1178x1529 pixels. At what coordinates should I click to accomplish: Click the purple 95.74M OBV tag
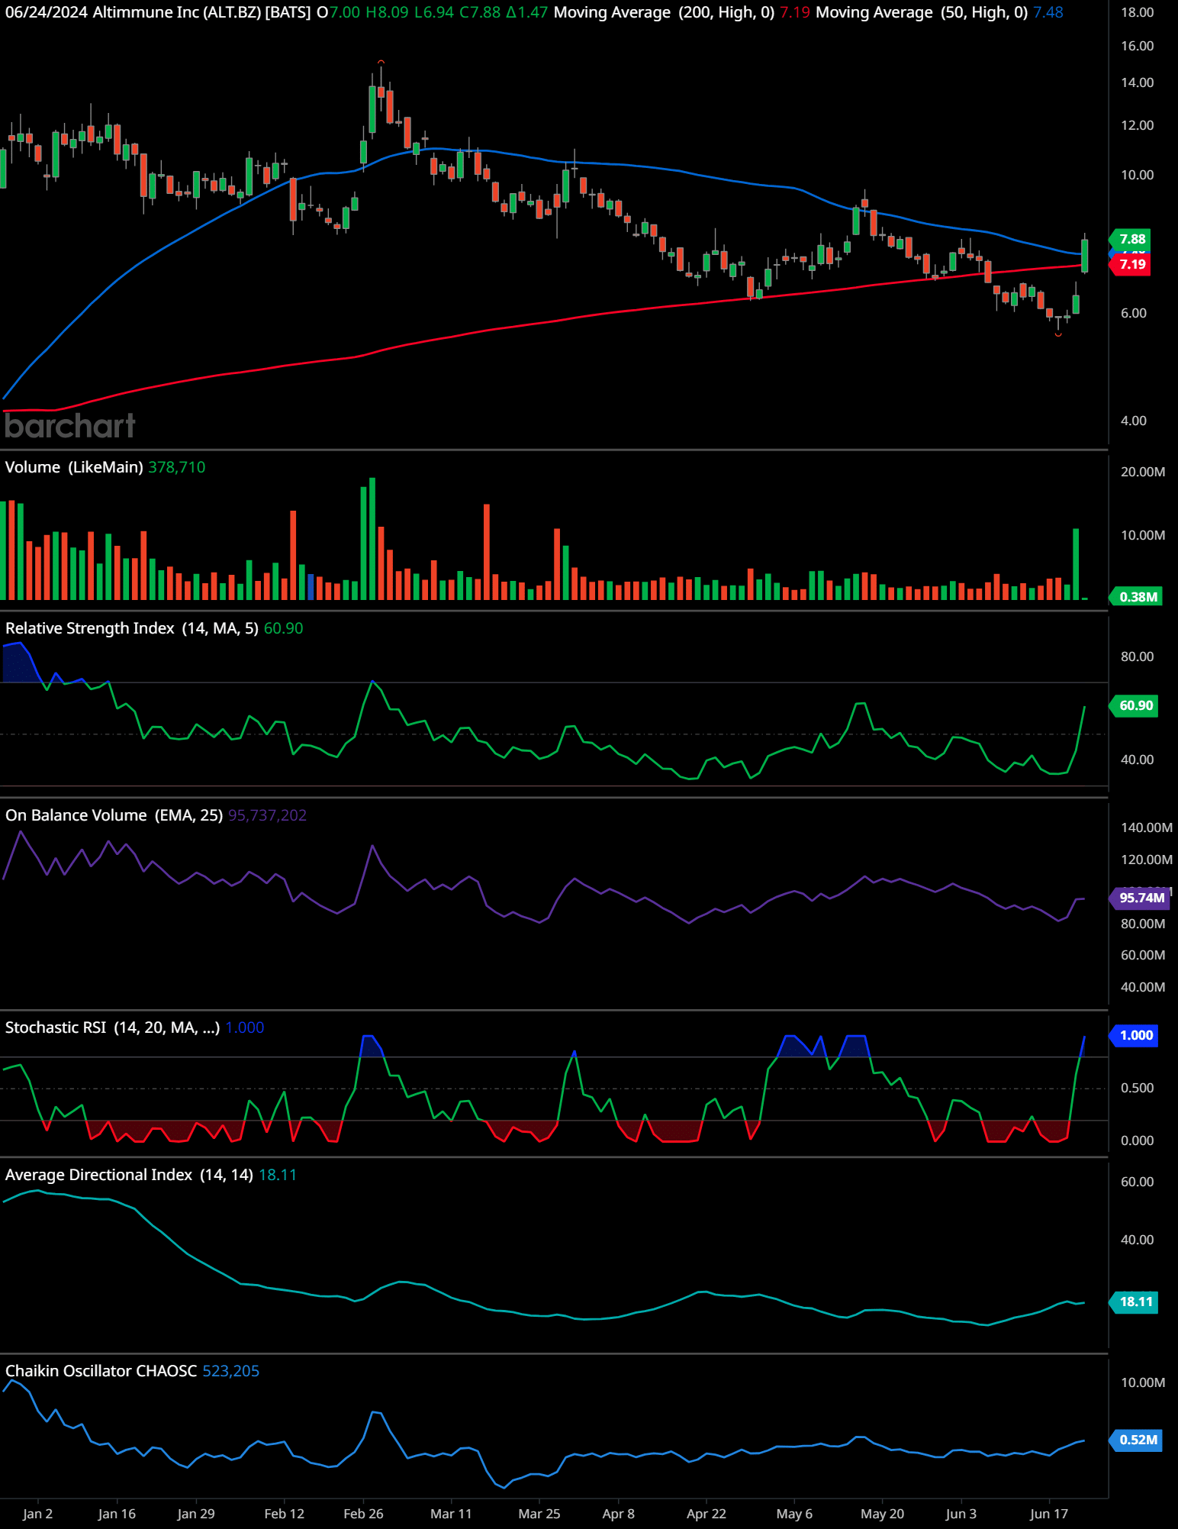point(1141,898)
